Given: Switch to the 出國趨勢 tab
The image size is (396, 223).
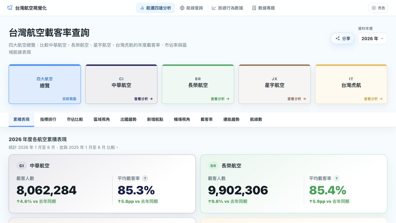Looking at the screenshot, I should pos(128,119).
